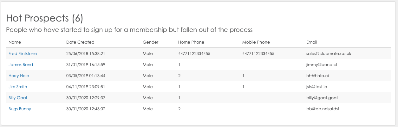Click Fred Flintstone's mobile phone number
Image resolution: width=398 pixels, height=127 pixels.
click(x=258, y=54)
